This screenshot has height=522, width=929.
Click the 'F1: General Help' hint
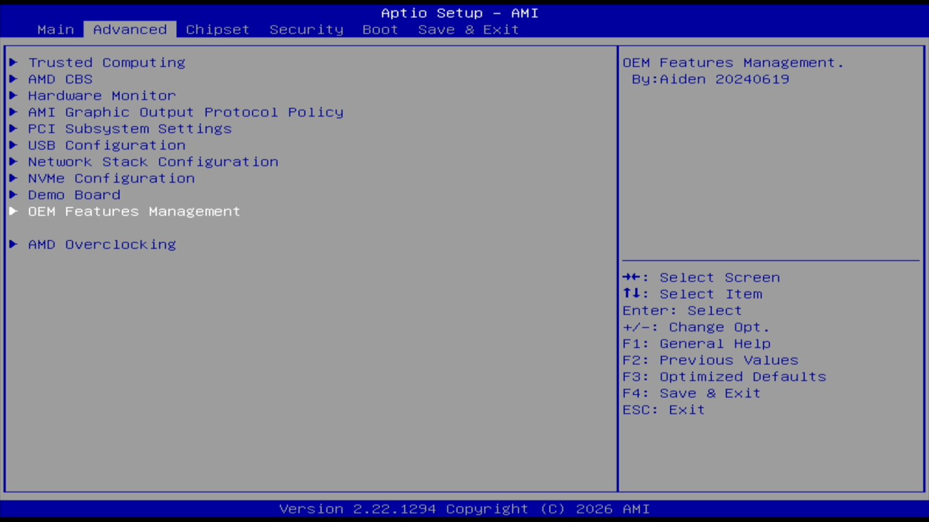pos(697,344)
